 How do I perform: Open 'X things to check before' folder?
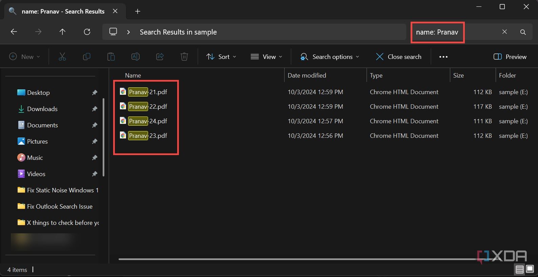(x=58, y=223)
